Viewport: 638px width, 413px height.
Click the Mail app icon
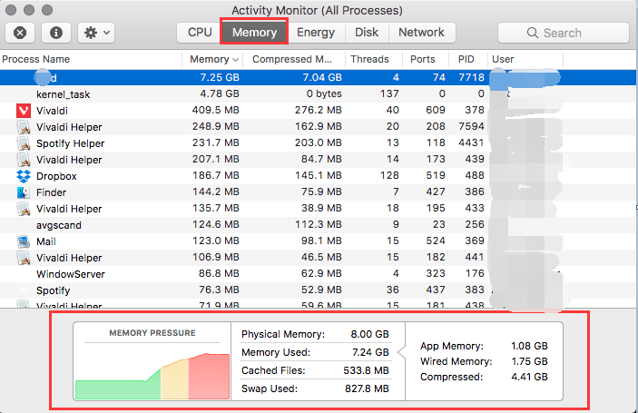pyautogui.click(x=24, y=241)
